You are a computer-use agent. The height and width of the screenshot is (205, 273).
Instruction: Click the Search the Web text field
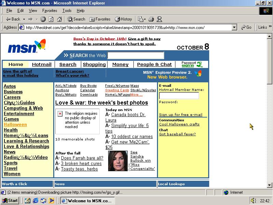(x=136, y=55)
